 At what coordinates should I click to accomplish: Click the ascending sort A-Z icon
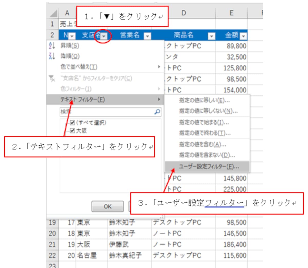click(52, 46)
